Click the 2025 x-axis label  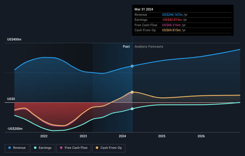click(x=162, y=136)
